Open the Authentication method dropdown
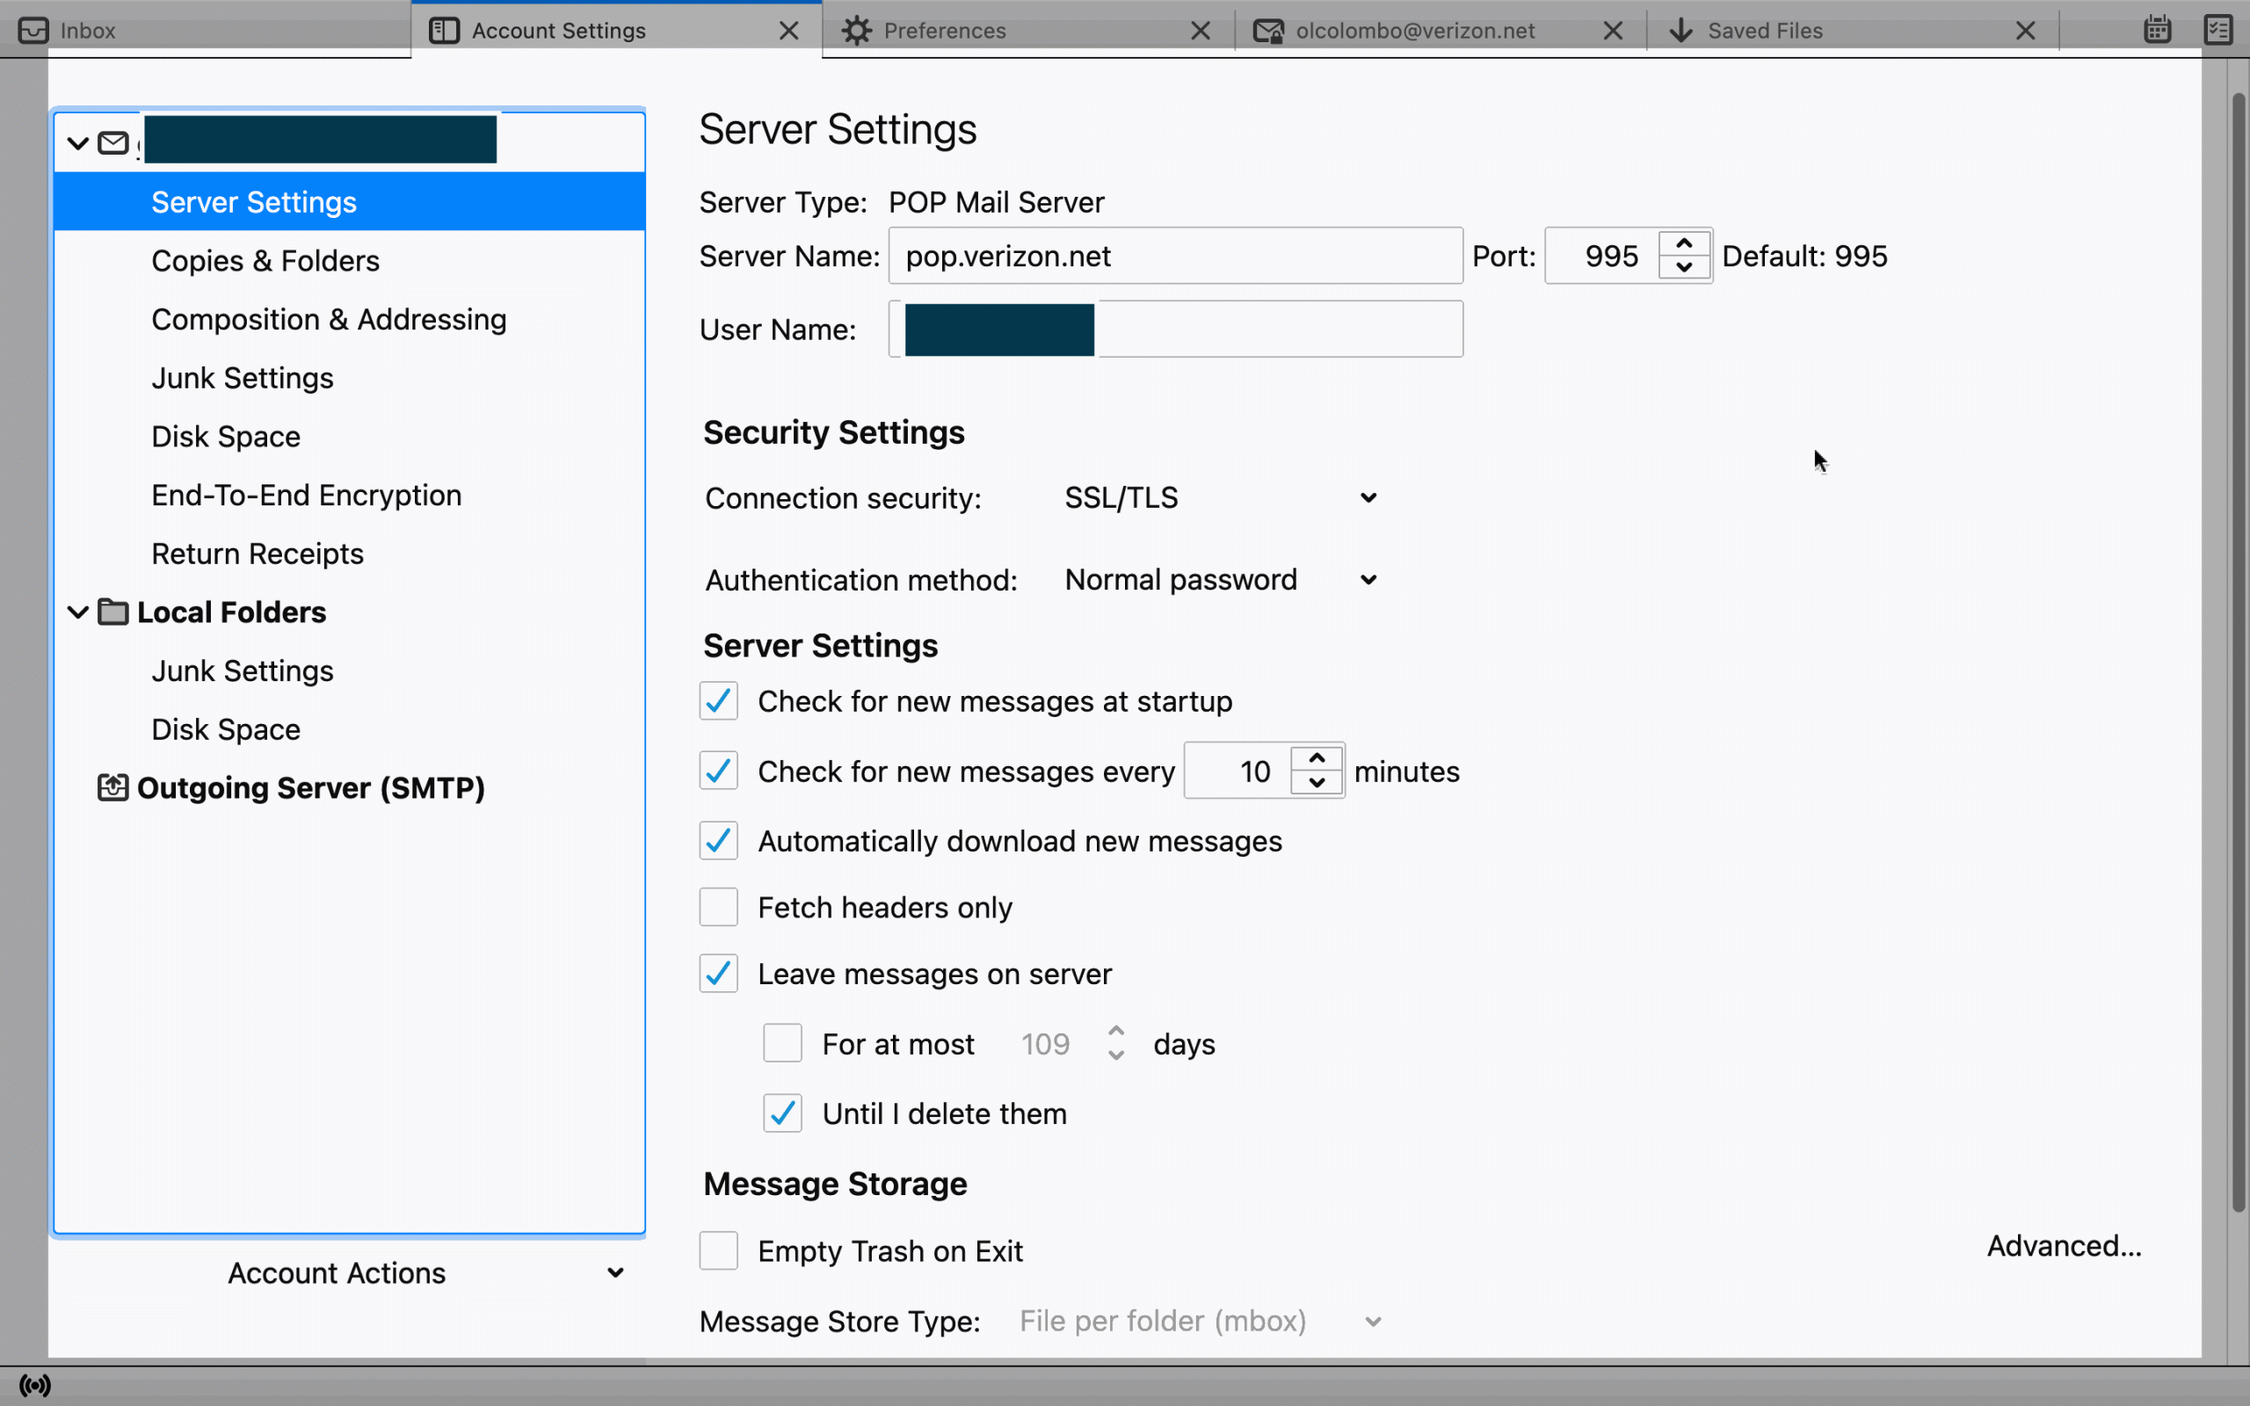Viewport: 2250px width, 1406px height. coord(1219,580)
